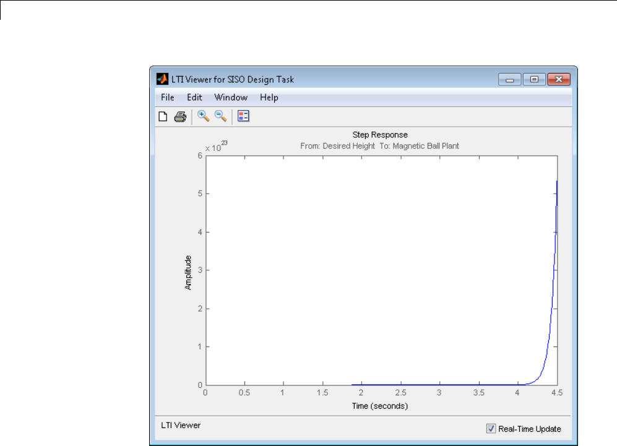Click the x10^23 axis exponent label
This screenshot has height=446, width=617.
[216, 147]
